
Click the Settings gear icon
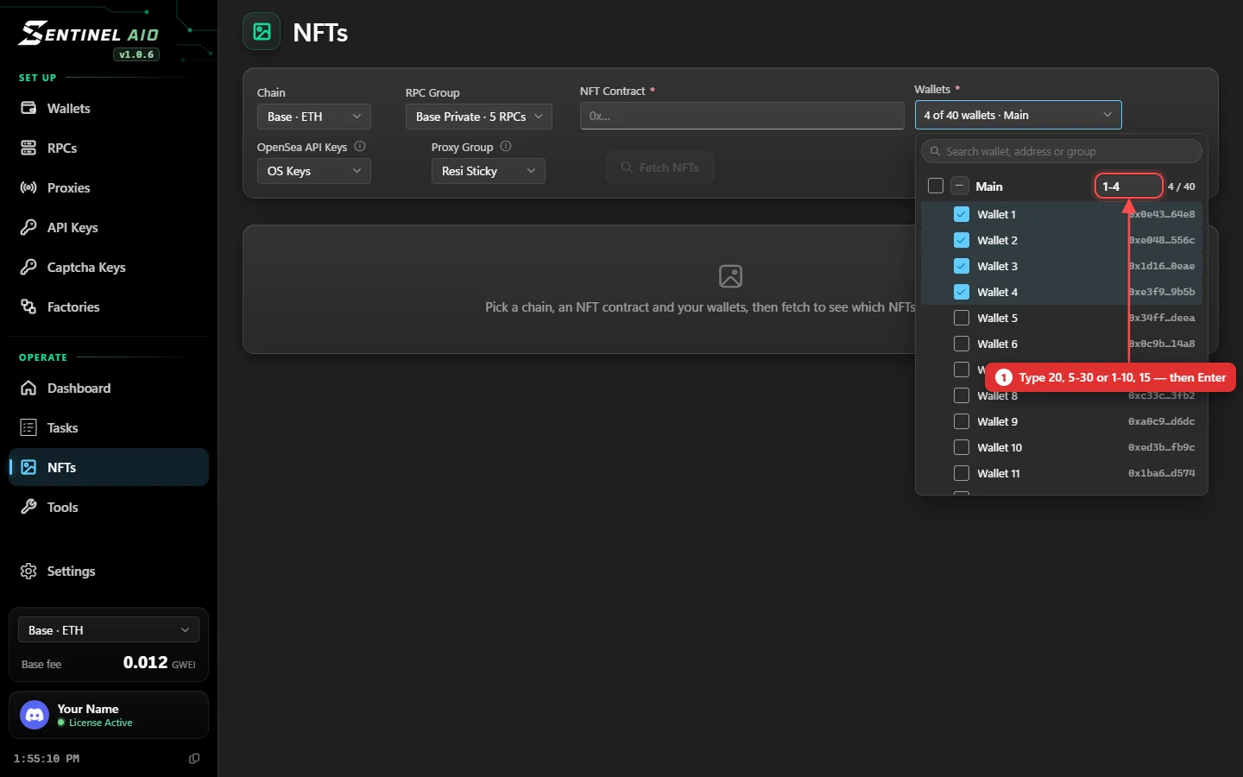pos(28,571)
